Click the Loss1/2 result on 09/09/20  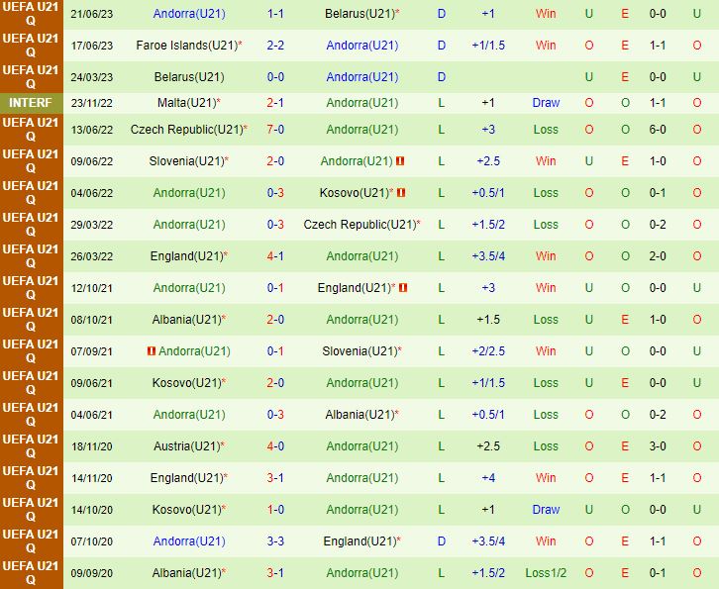[546, 572]
